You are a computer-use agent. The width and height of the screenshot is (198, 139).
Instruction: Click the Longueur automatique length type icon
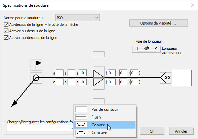[x=146, y=49]
